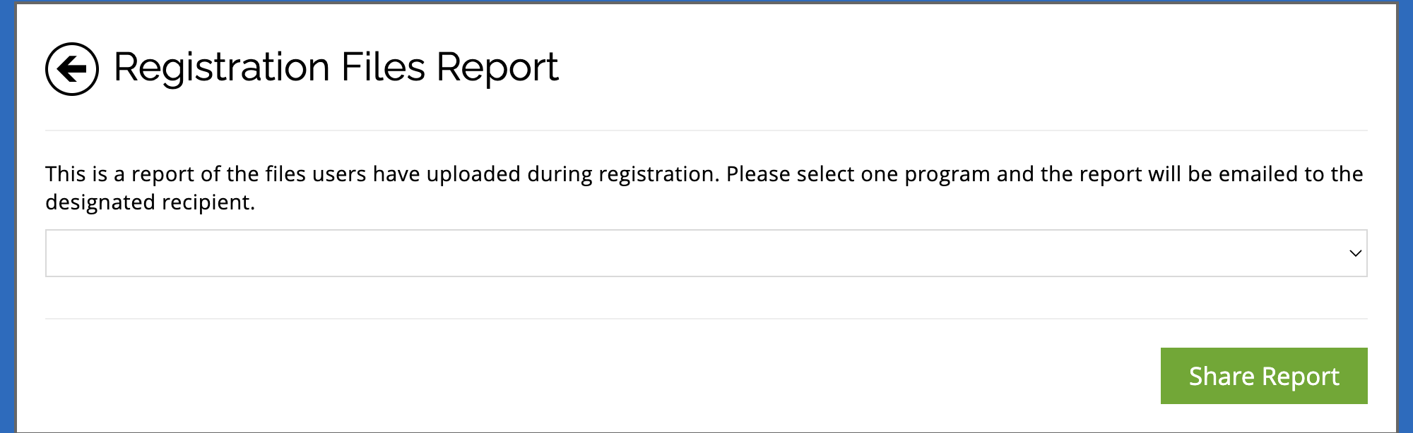The image size is (1413, 433).
Task: Click the back arrow icon
Action: click(x=72, y=69)
